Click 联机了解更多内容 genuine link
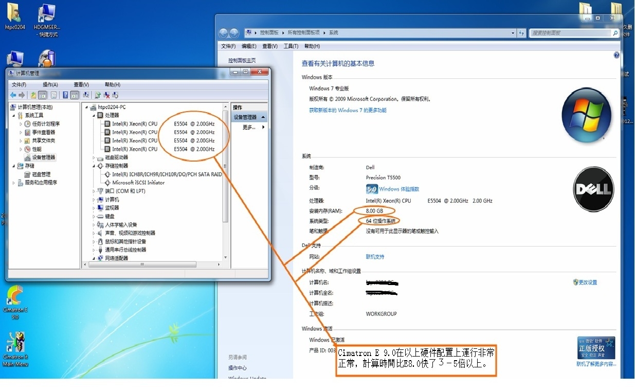Screen dimensions: 635x390 (596, 364)
